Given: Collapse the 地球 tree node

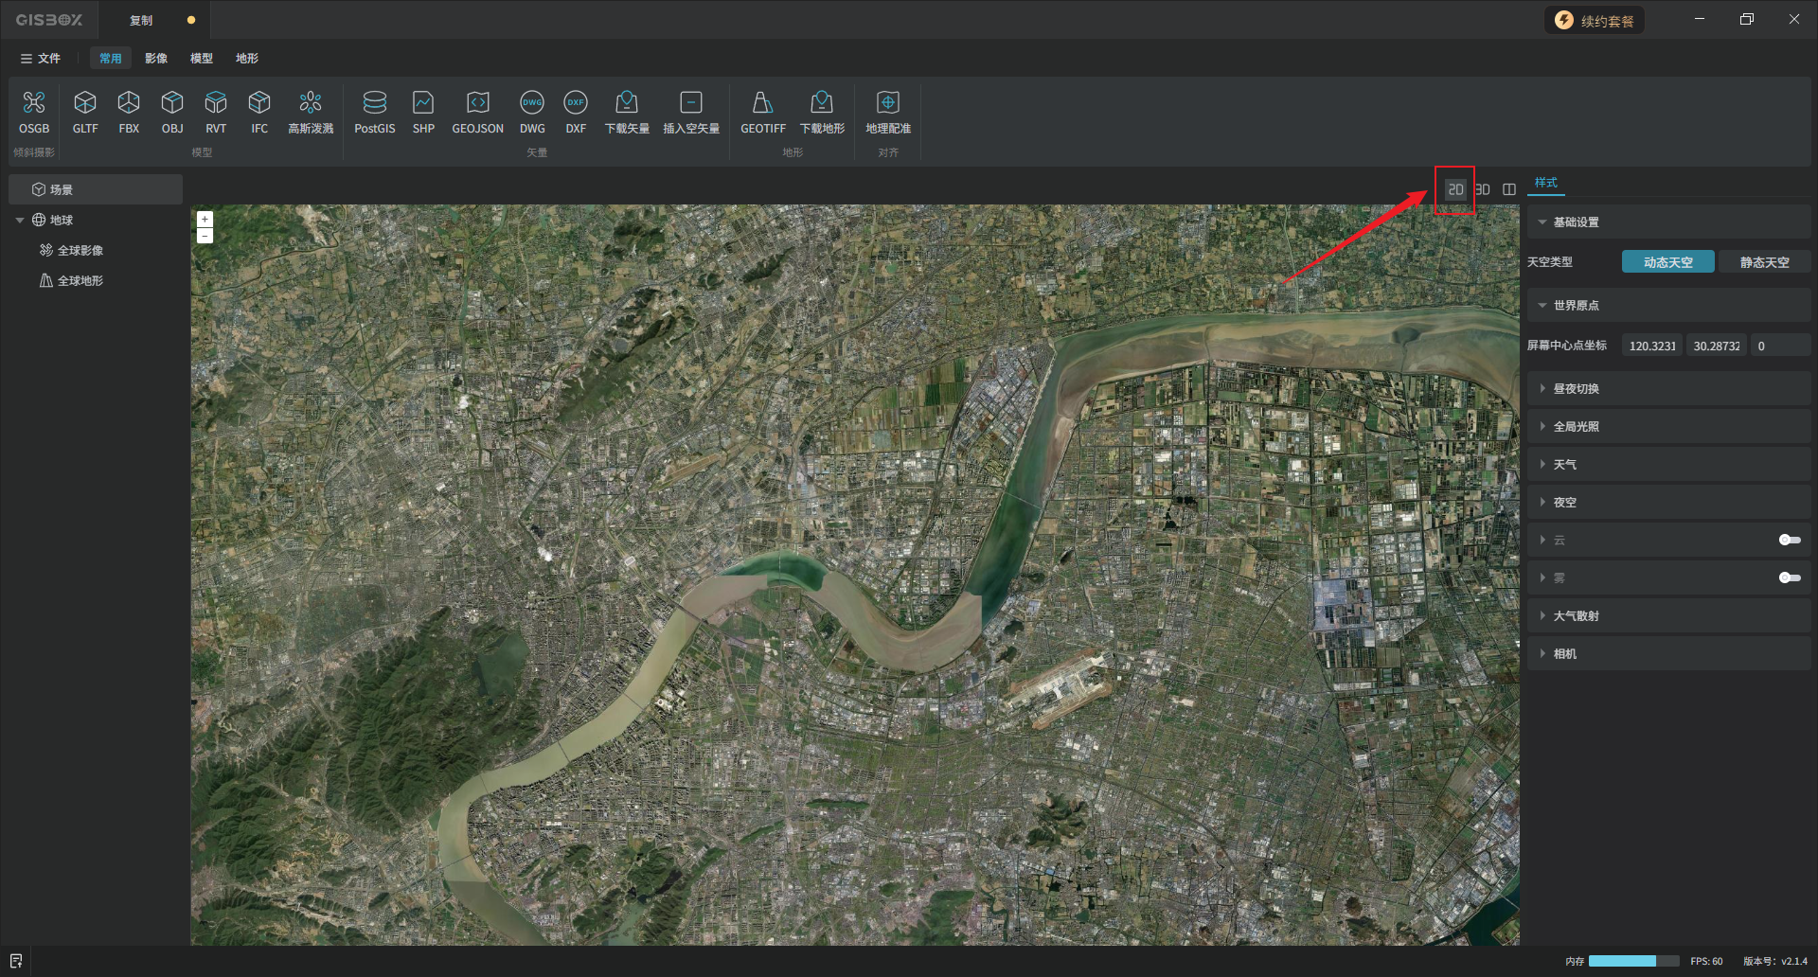Looking at the screenshot, I should pos(20,221).
